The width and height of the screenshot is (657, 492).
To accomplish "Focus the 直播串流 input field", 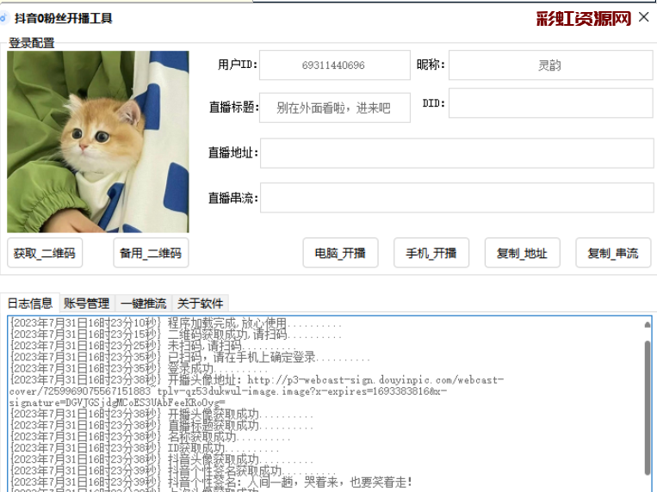I will click(x=456, y=198).
